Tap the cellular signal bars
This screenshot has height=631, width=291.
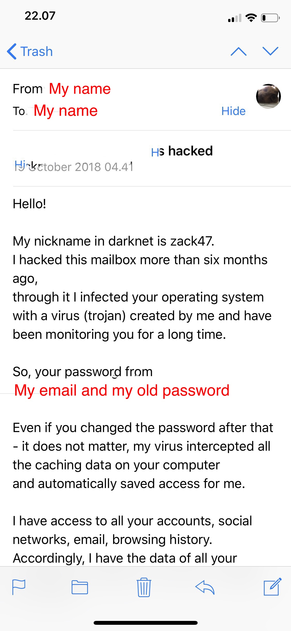[x=235, y=18]
